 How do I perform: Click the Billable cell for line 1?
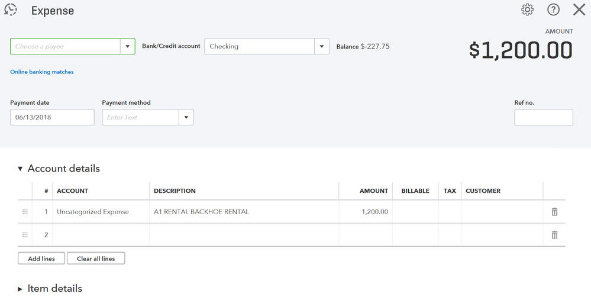coord(415,212)
